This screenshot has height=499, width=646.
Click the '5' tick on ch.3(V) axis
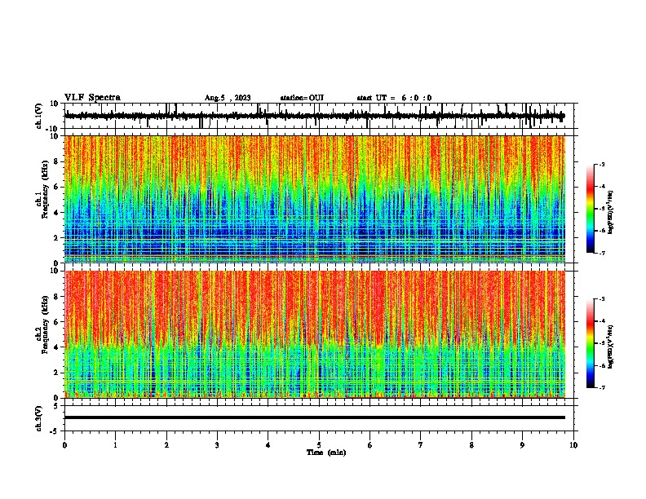tap(57, 405)
